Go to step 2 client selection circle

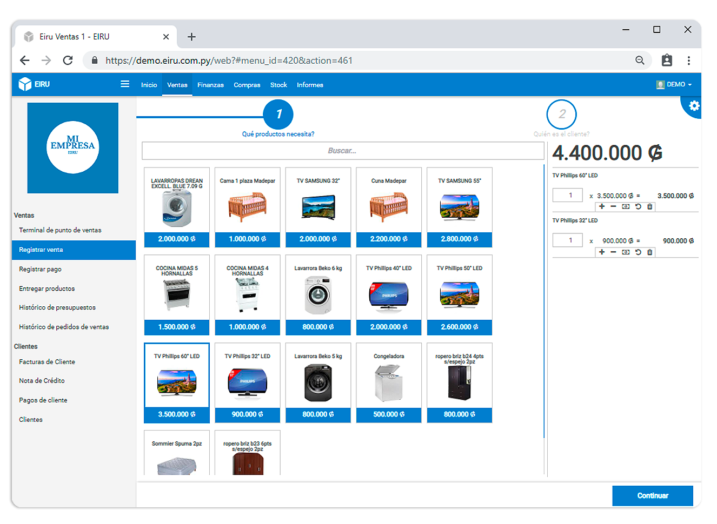coord(562,114)
